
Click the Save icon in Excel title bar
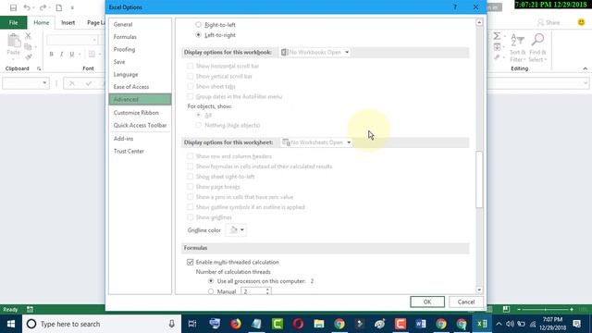[13, 7]
